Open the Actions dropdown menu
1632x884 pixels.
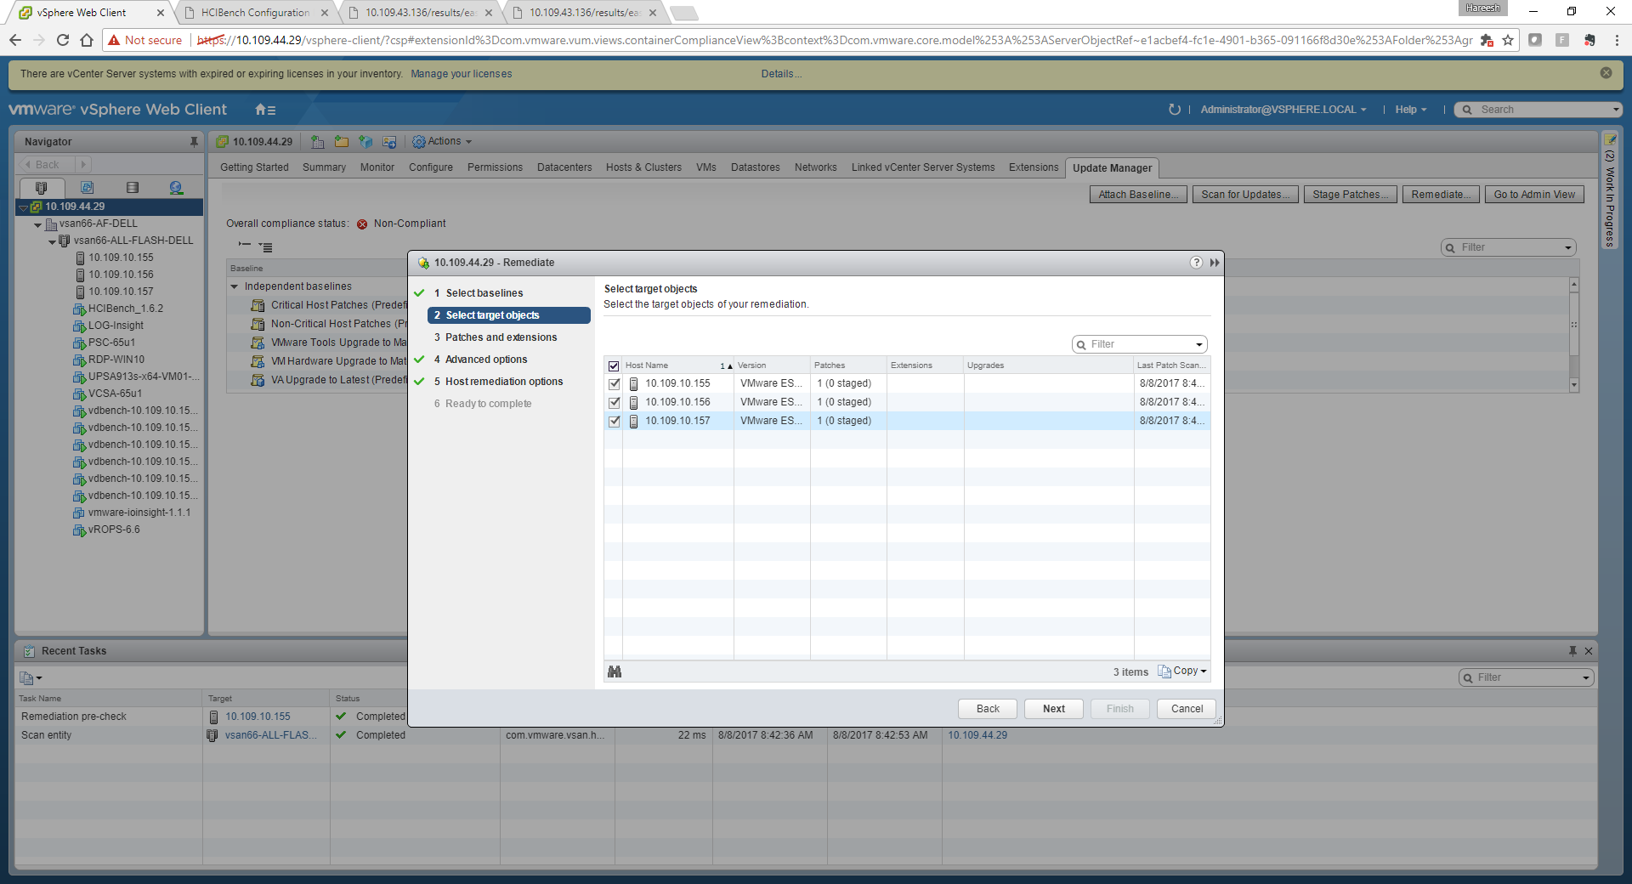[443, 142]
